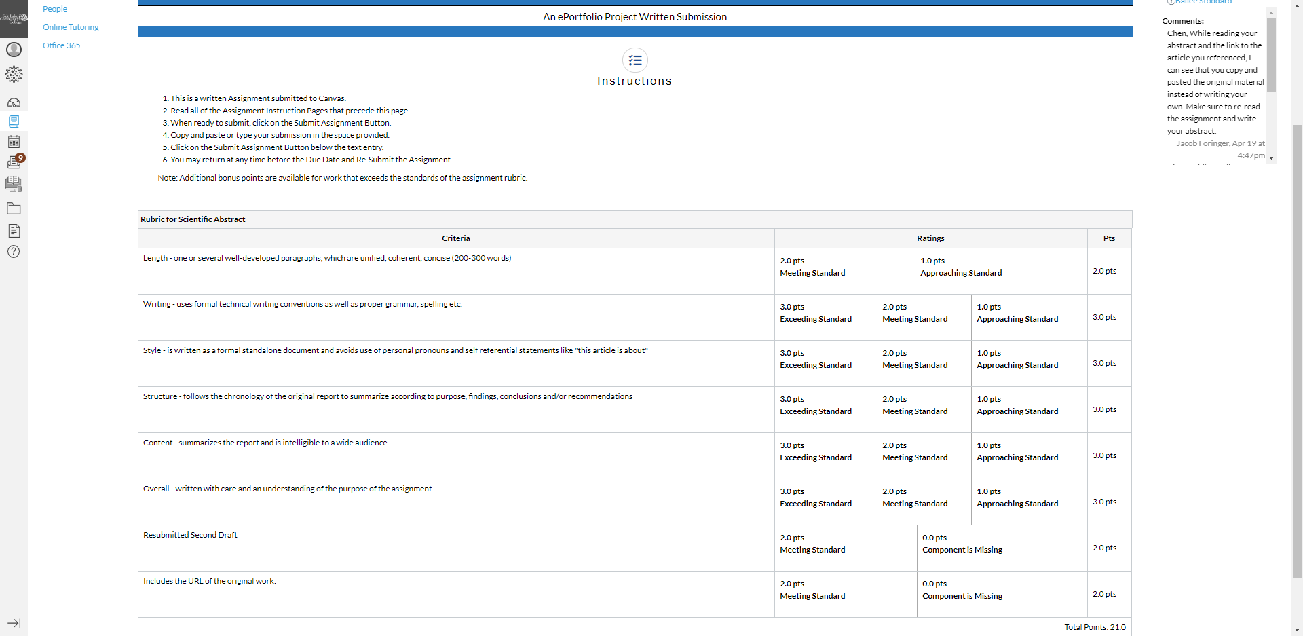Click the note about additional bonus points
The width and height of the screenshot is (1303, 636).
pyautogui.click(x=343, y=178)
